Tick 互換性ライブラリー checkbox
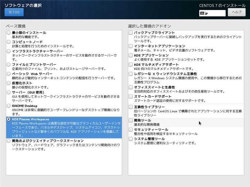 coord(131,107)
